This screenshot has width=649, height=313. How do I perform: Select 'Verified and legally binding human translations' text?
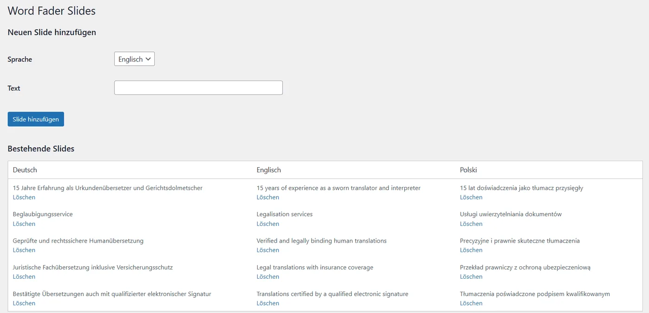pos(322,241)
